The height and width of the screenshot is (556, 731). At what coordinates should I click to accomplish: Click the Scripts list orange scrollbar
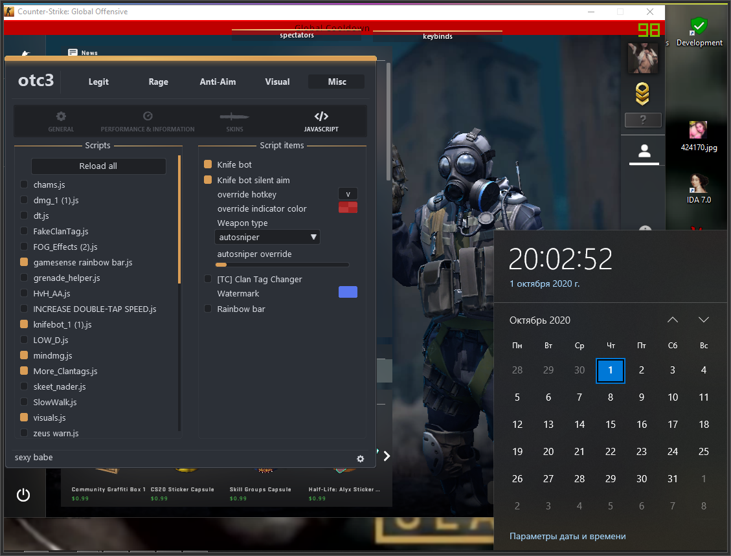tap(179, 219)
